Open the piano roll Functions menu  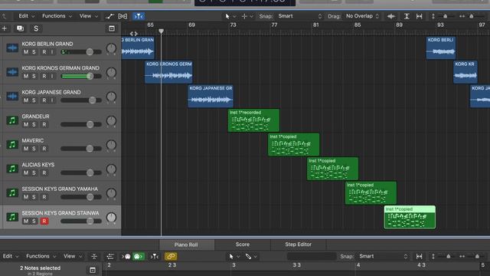click(x=41, y=256)
